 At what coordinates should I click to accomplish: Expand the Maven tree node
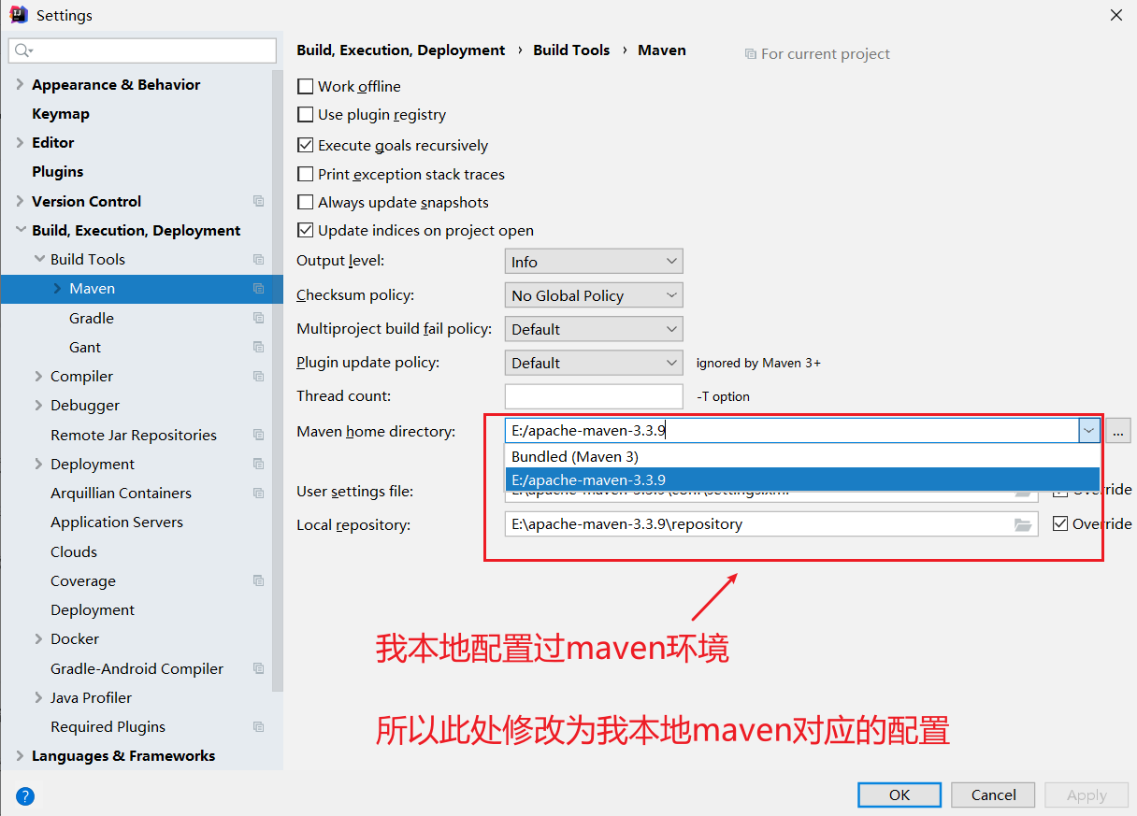pyautogui.click(x=58, y=289)
